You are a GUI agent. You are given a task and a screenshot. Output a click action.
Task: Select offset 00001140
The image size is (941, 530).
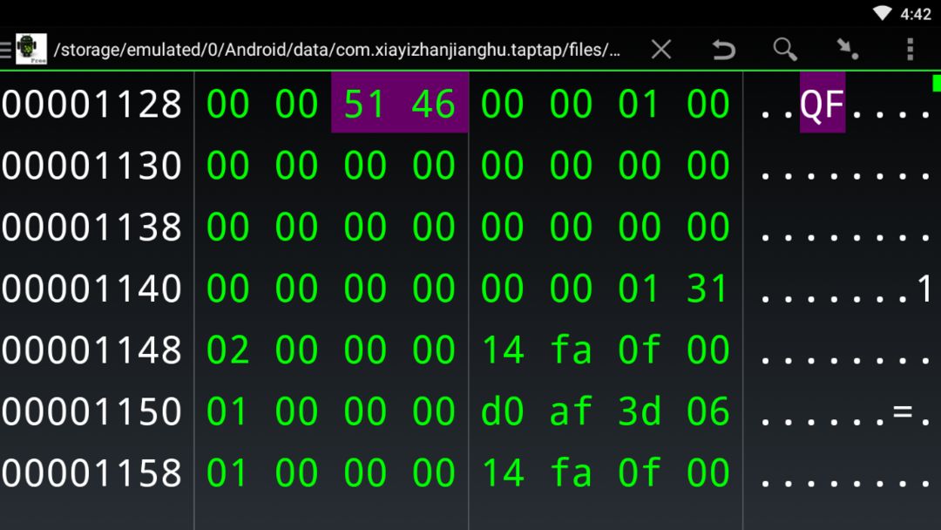pos(91,289)
